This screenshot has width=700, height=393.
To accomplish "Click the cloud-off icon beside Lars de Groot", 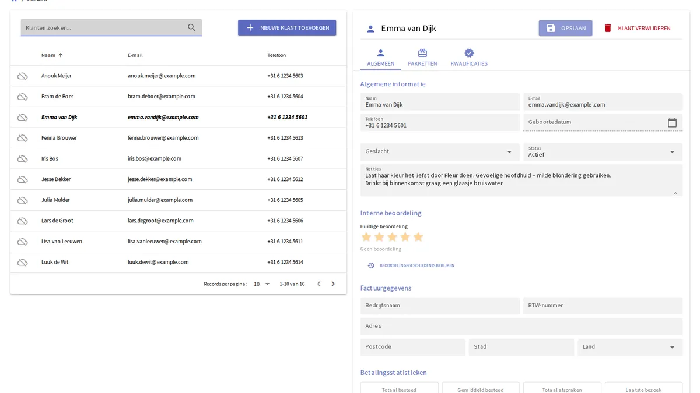I will (22, 221).
